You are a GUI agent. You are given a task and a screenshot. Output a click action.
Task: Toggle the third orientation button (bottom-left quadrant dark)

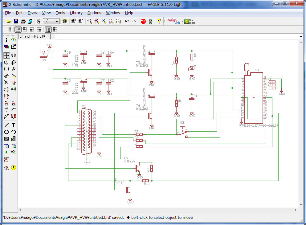[x=32, y=30]
